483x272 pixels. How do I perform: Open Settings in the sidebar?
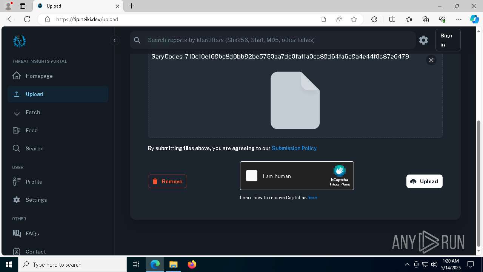pyautogui.click(x=58, y=200)
